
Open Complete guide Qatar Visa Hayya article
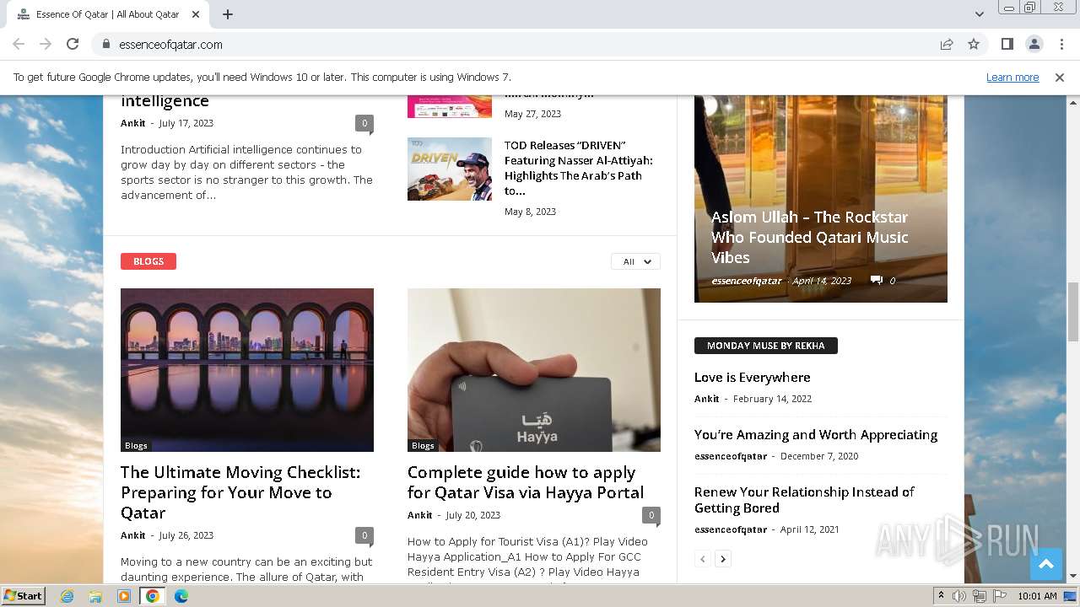pyautogui.click(x=526, y=482)
